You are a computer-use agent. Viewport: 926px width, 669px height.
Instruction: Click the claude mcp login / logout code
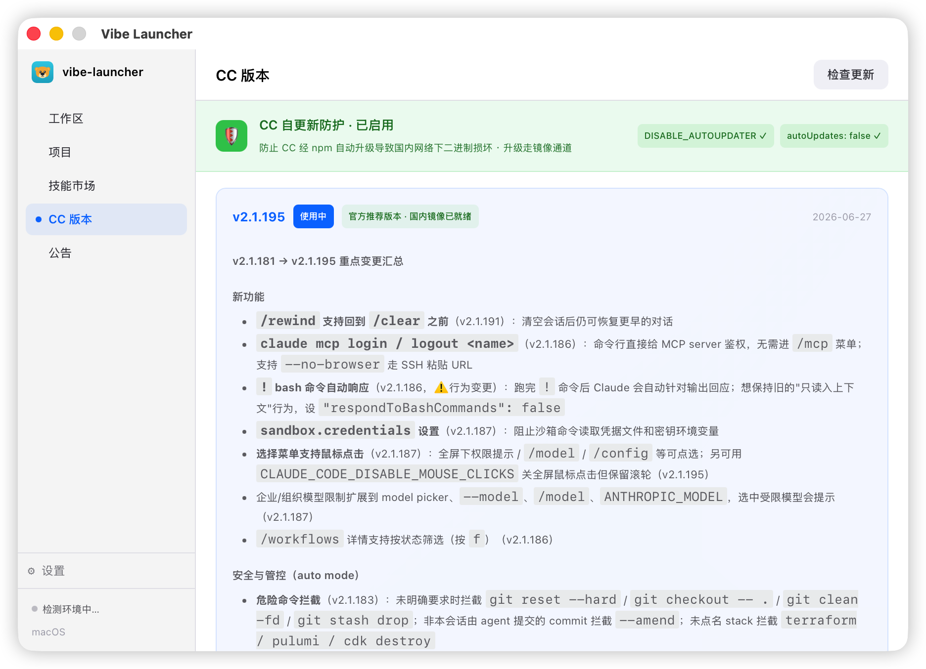pyautogui.click(x=387, y=343)
